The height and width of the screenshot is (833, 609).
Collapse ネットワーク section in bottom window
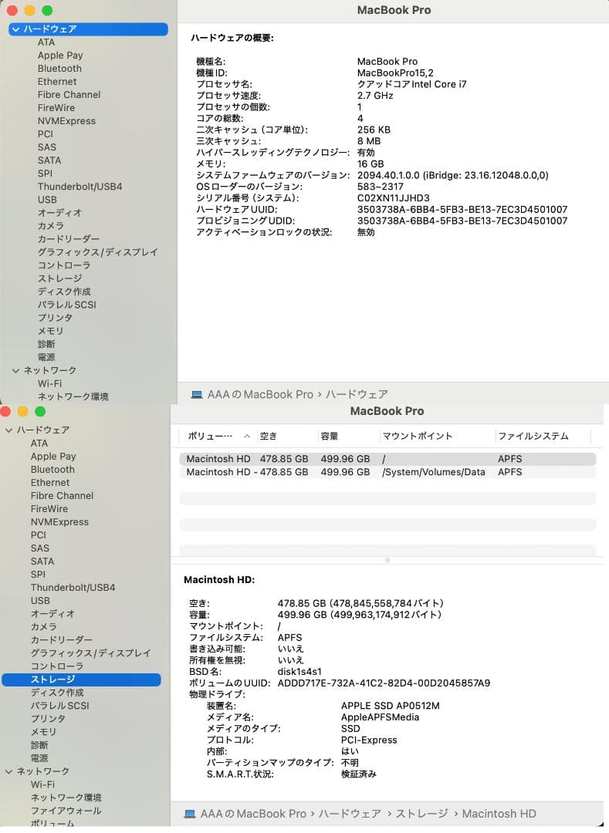9,771
